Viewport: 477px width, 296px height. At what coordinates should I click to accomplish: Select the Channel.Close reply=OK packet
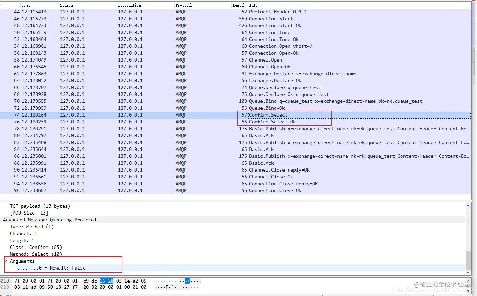tap(235, 170)
